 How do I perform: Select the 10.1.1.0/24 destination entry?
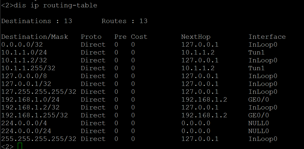pyautogui.click(x=24, y=52)
